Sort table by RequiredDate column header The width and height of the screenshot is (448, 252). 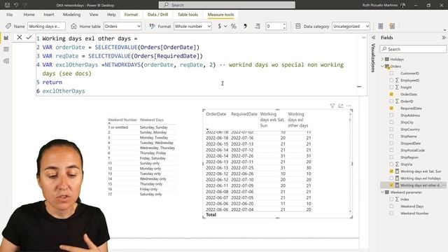point(244,114)
